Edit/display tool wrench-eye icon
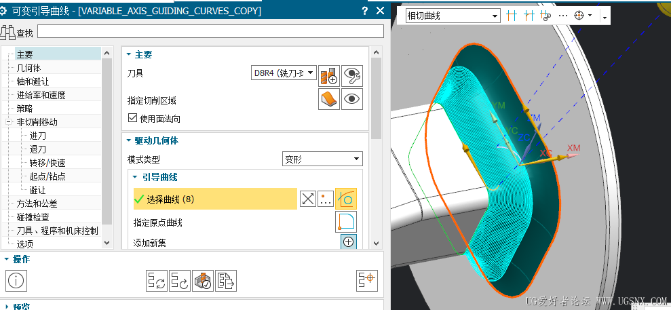Screen dimensions: 671x310 352,76
